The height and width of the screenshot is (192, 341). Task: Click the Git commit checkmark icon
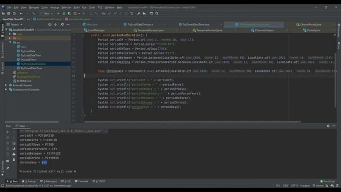(115, 13)
